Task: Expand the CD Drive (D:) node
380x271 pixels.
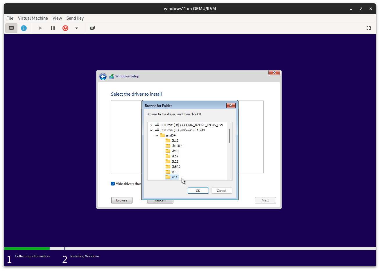Action: 151,125
